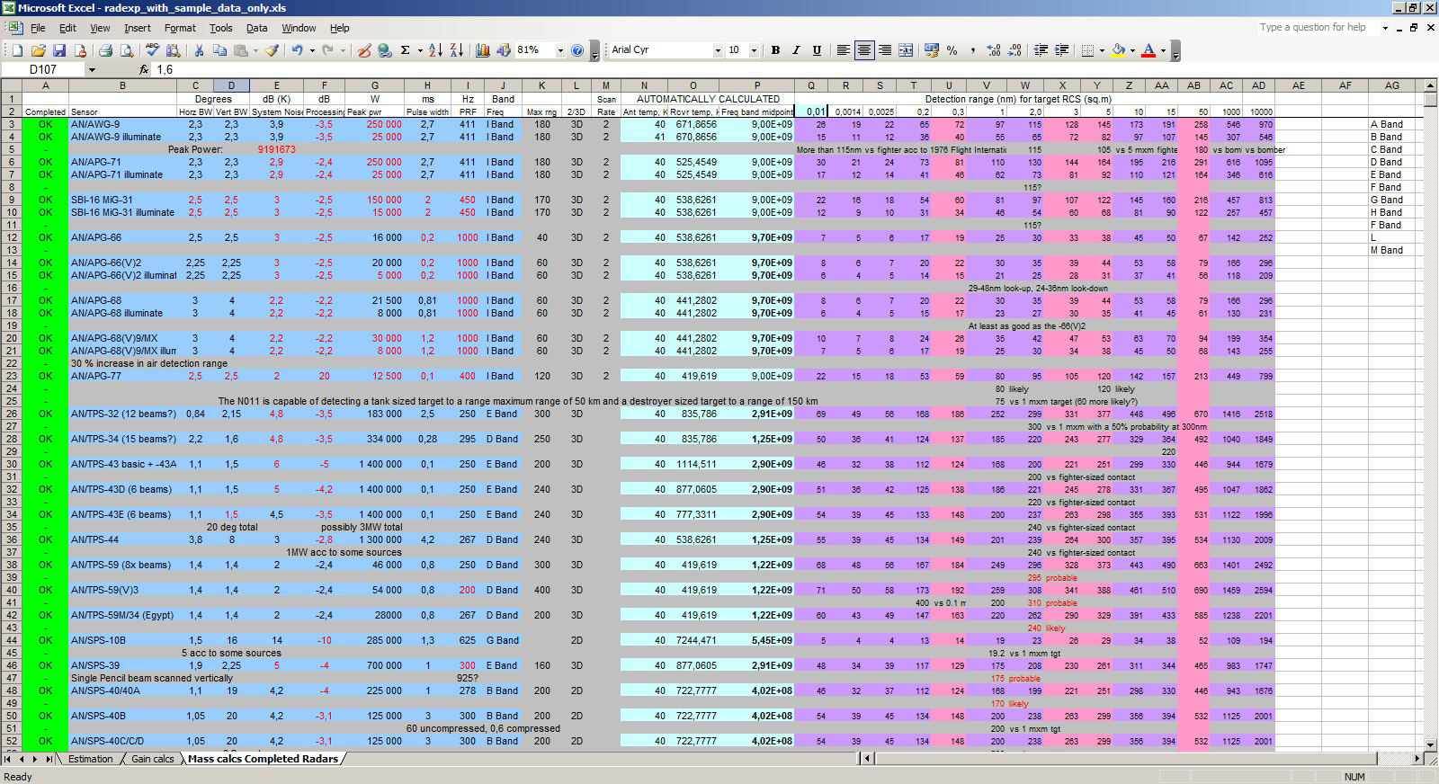Apply Percent Style formatting

click(x=952, y=50)
